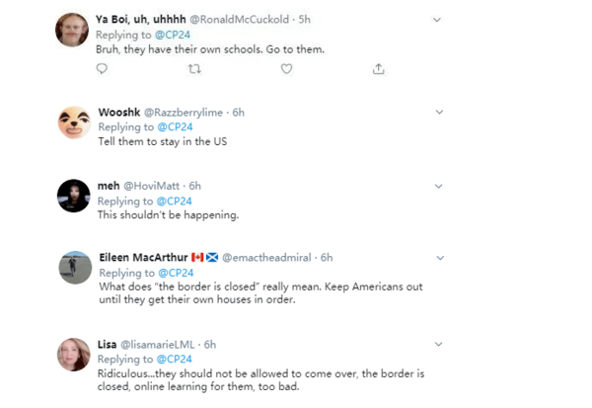Open Ya Boi tweet options chevron
This screenshot has height=408, width=592.
(437, 20)
